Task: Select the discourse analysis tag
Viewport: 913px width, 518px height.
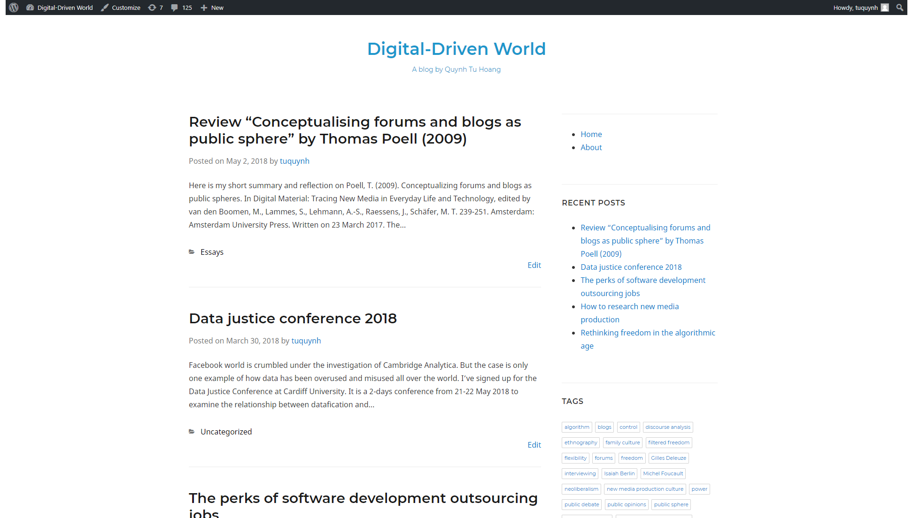Action: [667, 427]
